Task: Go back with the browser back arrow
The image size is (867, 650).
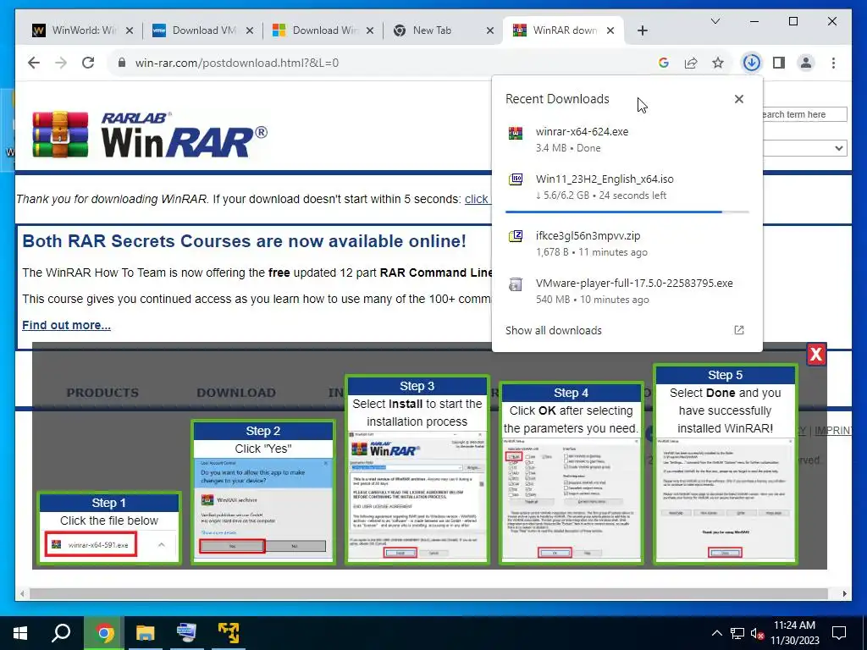Action: click(34, 63)
